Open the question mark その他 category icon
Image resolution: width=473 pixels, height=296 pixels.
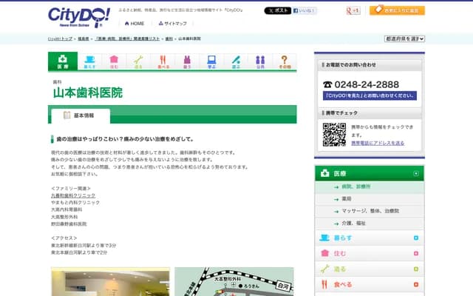pos(285,62)
